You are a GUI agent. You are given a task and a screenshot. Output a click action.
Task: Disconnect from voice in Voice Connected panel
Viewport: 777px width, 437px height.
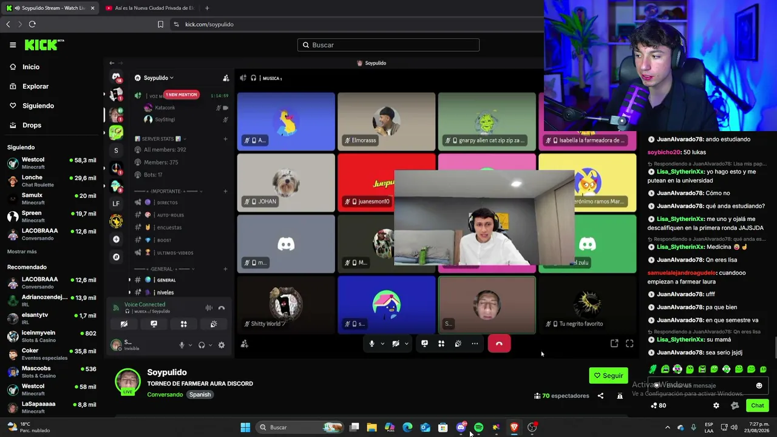[222, 308]
